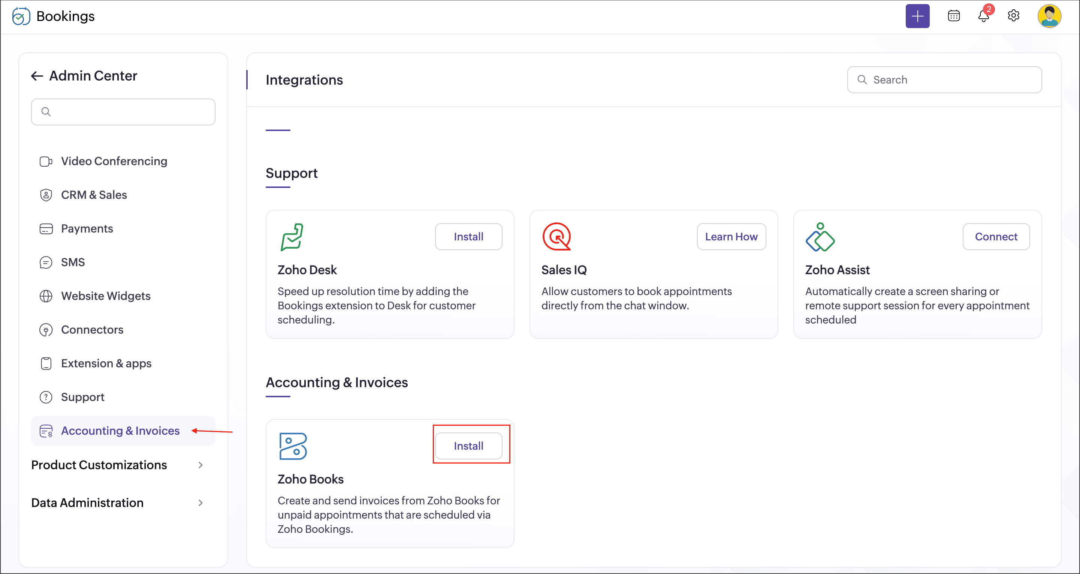Connect the Zoho Assist integration
This screenshot has width=1080, height=574.
click(x=995, y=237)
